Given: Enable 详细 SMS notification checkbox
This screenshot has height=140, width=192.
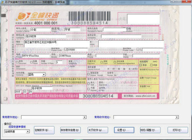Looking at the screenshot, I should [151, 65].
